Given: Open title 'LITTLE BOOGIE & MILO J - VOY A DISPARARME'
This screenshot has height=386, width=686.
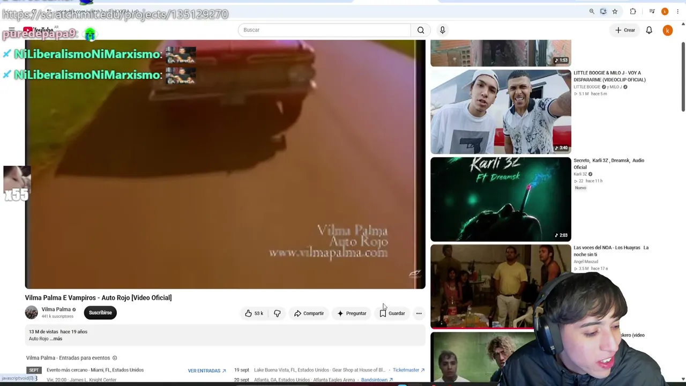Looking at the screenshot, I should click(609, 76).
